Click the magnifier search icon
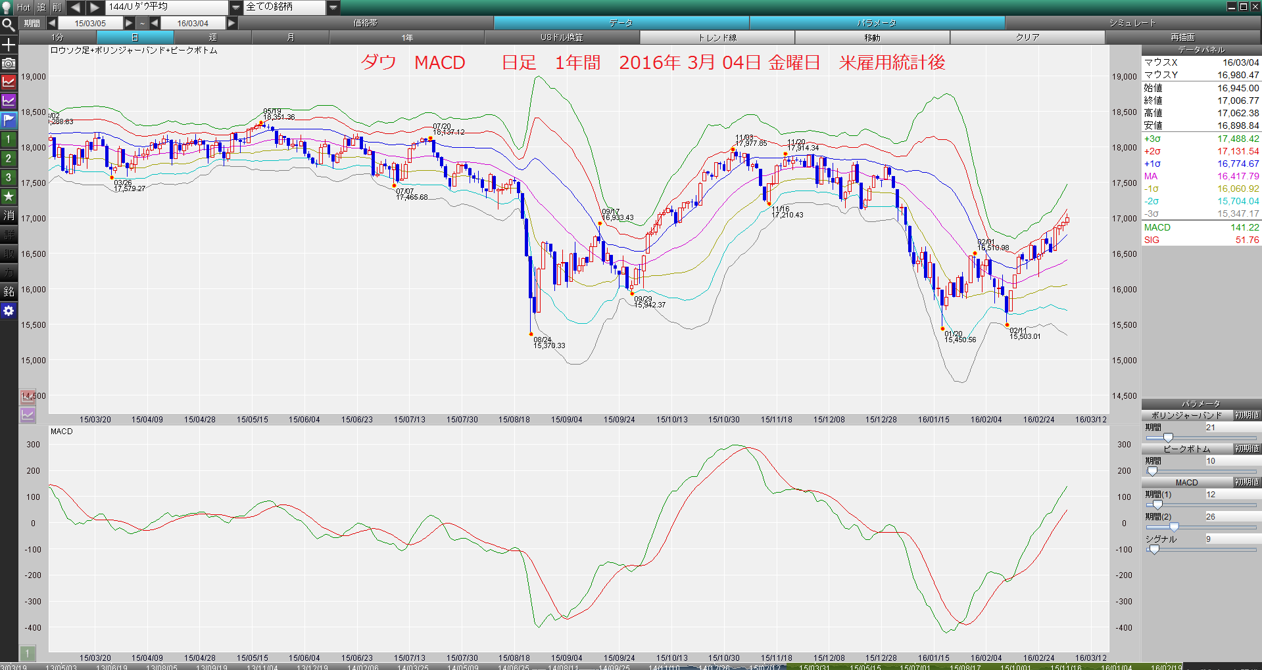This screenshot has height=670, width=1262. click(9, 25)
